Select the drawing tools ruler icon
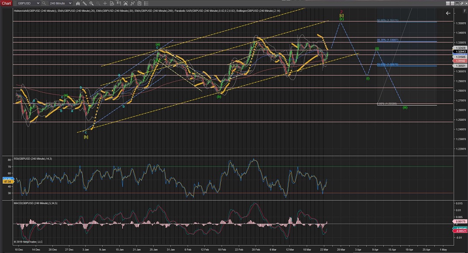The width and height of the screenshot is (468, 253). [85, 3]
